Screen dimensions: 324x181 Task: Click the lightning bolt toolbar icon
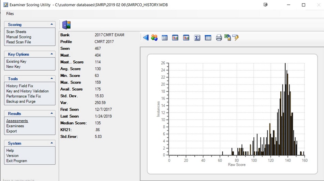(x=236, y=37)
